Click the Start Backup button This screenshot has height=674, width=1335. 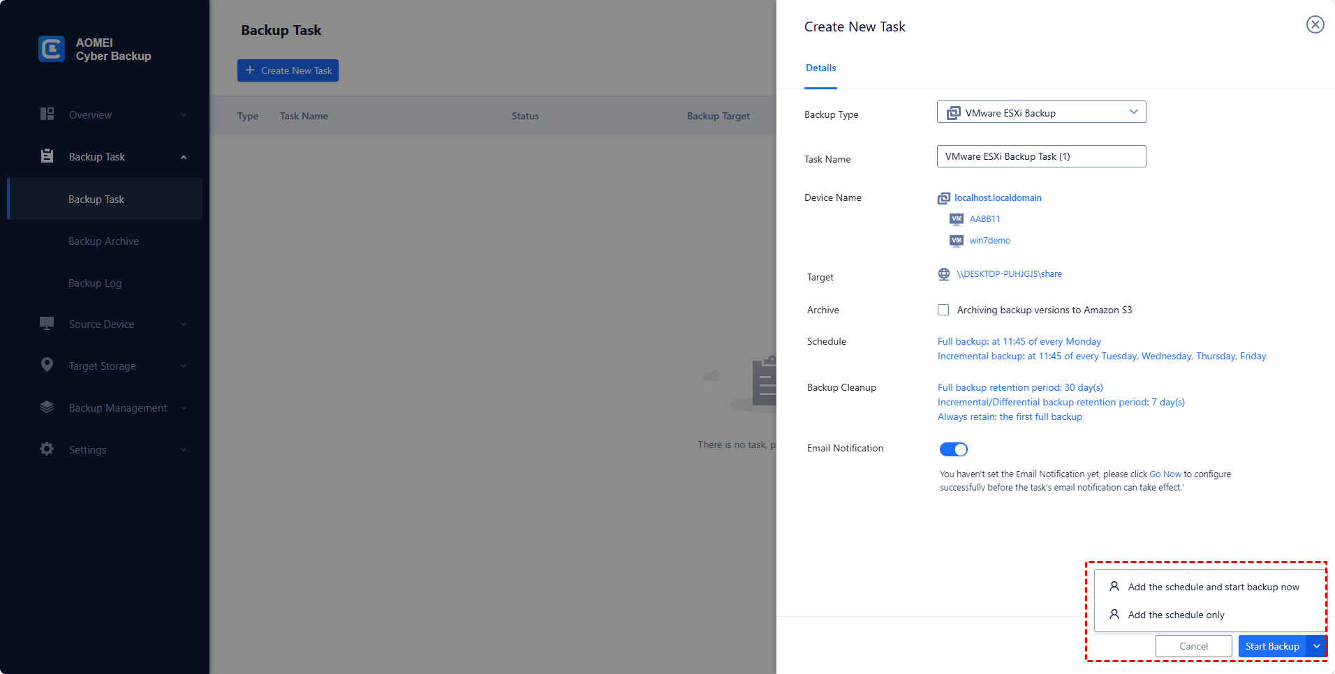(x=1272, y=646)
